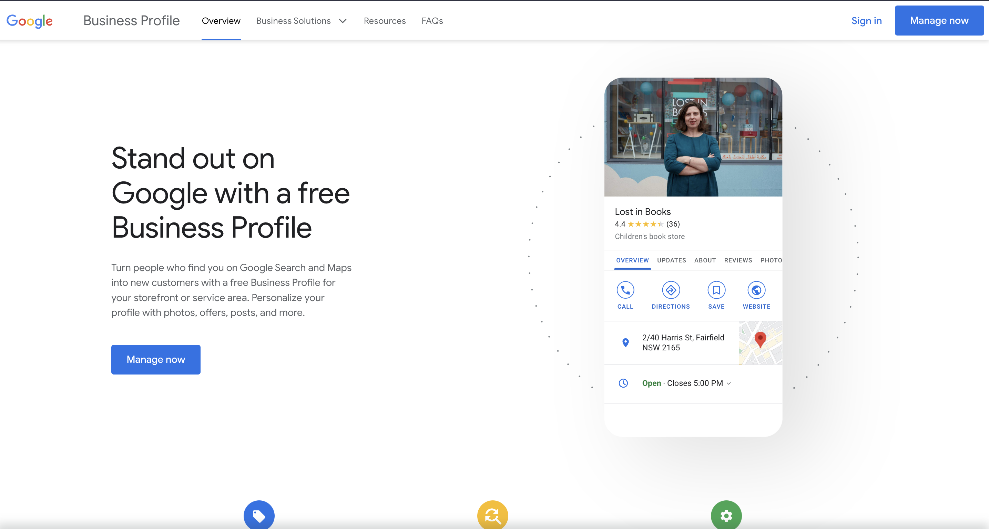The height and width of the screenshot is (529, 989).
Task: Expand the Closes 5:00 PM hours chevron
Action: pyautogui.click(x=729, y=383)
